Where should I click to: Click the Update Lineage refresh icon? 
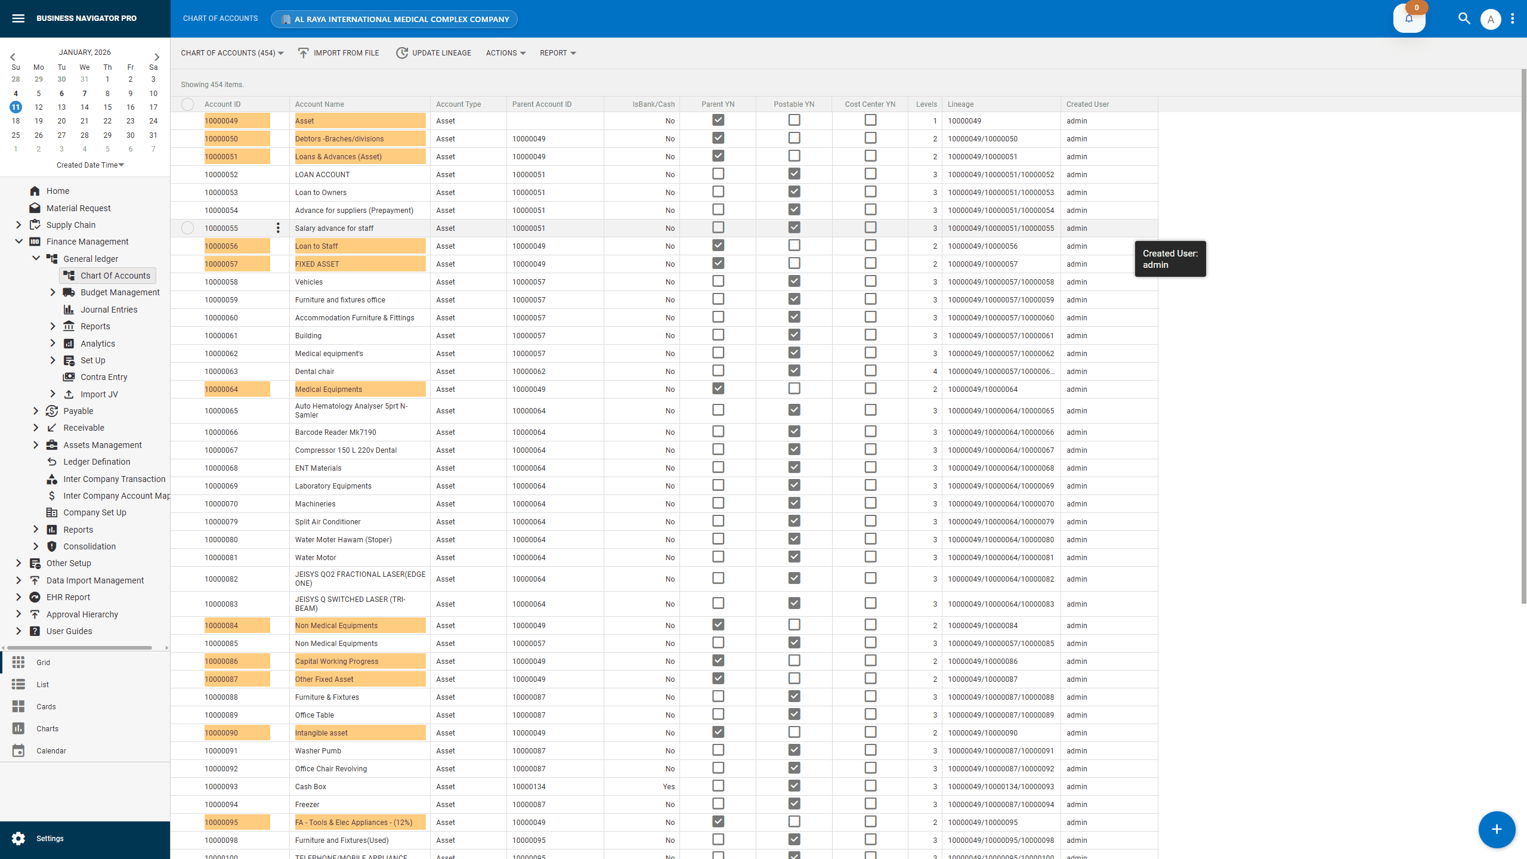402,52
